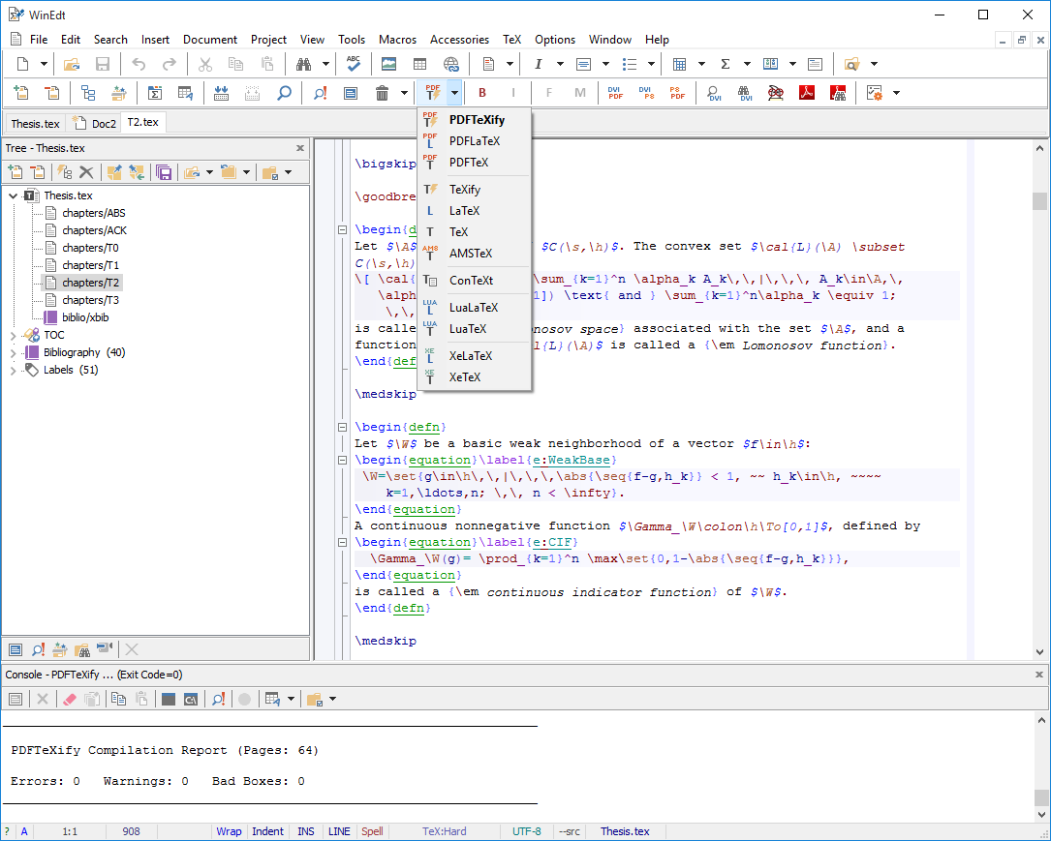1051x841 pixels.
Task: Open chapters/ABS in the project tree
Action: click(94, 213)
